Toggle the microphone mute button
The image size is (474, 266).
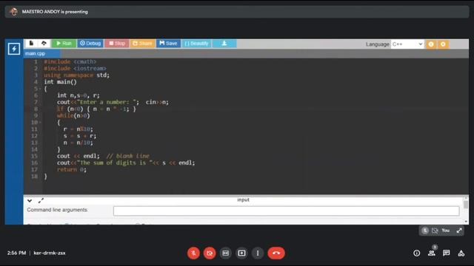pos(193,253)
